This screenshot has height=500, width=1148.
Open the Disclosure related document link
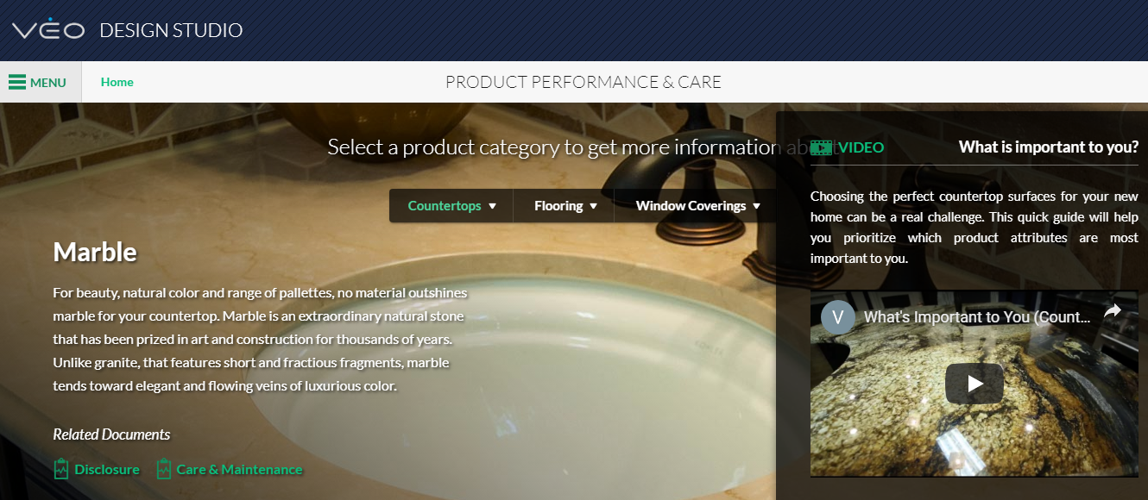[x=107, y=470]
